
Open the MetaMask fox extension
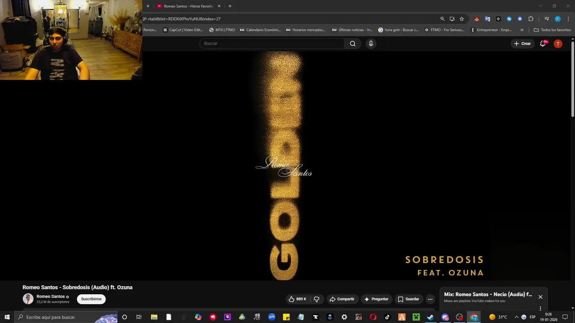(x=477, y=19)
